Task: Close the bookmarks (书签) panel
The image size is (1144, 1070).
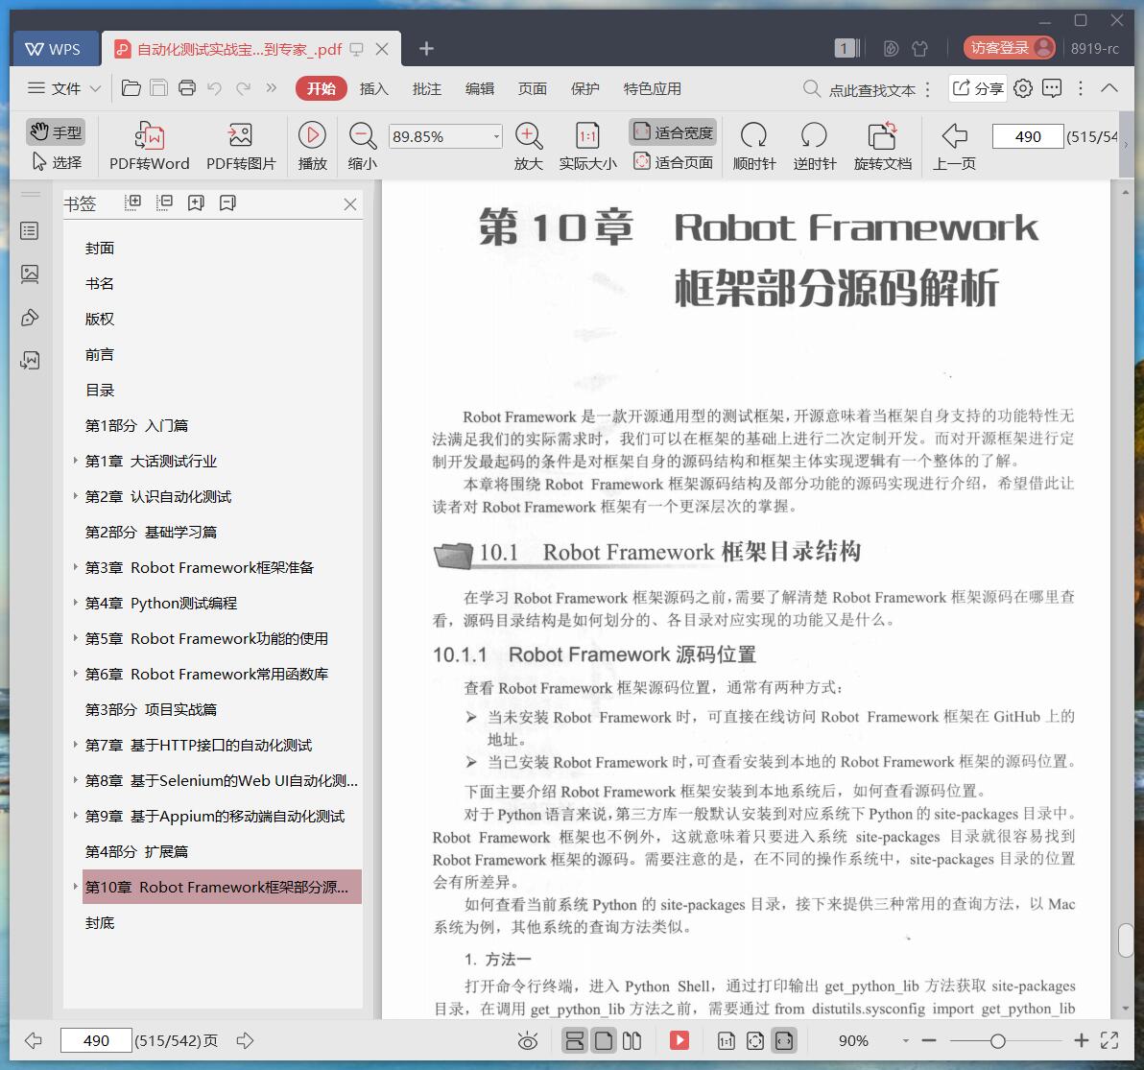Action: 350,204
